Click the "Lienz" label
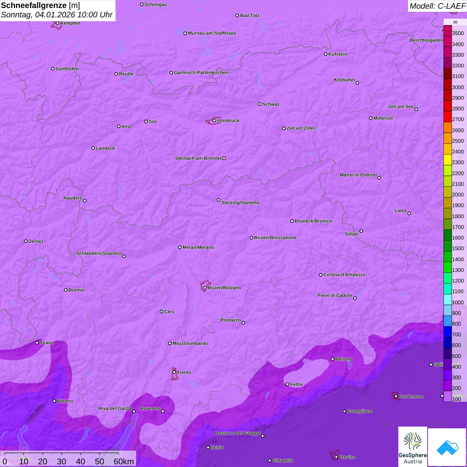Screen dimensions: 467x467 pyautogui.click(x=401, y=210)
